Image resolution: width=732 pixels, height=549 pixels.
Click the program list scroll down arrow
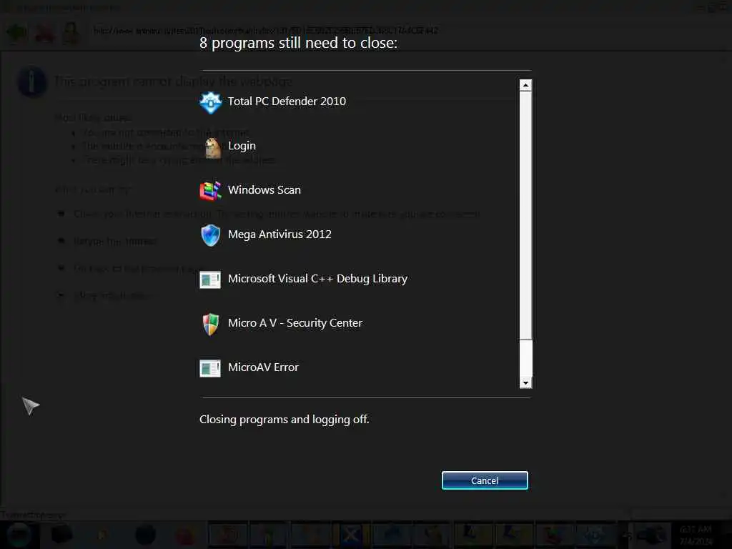click(x=525, y=383)
